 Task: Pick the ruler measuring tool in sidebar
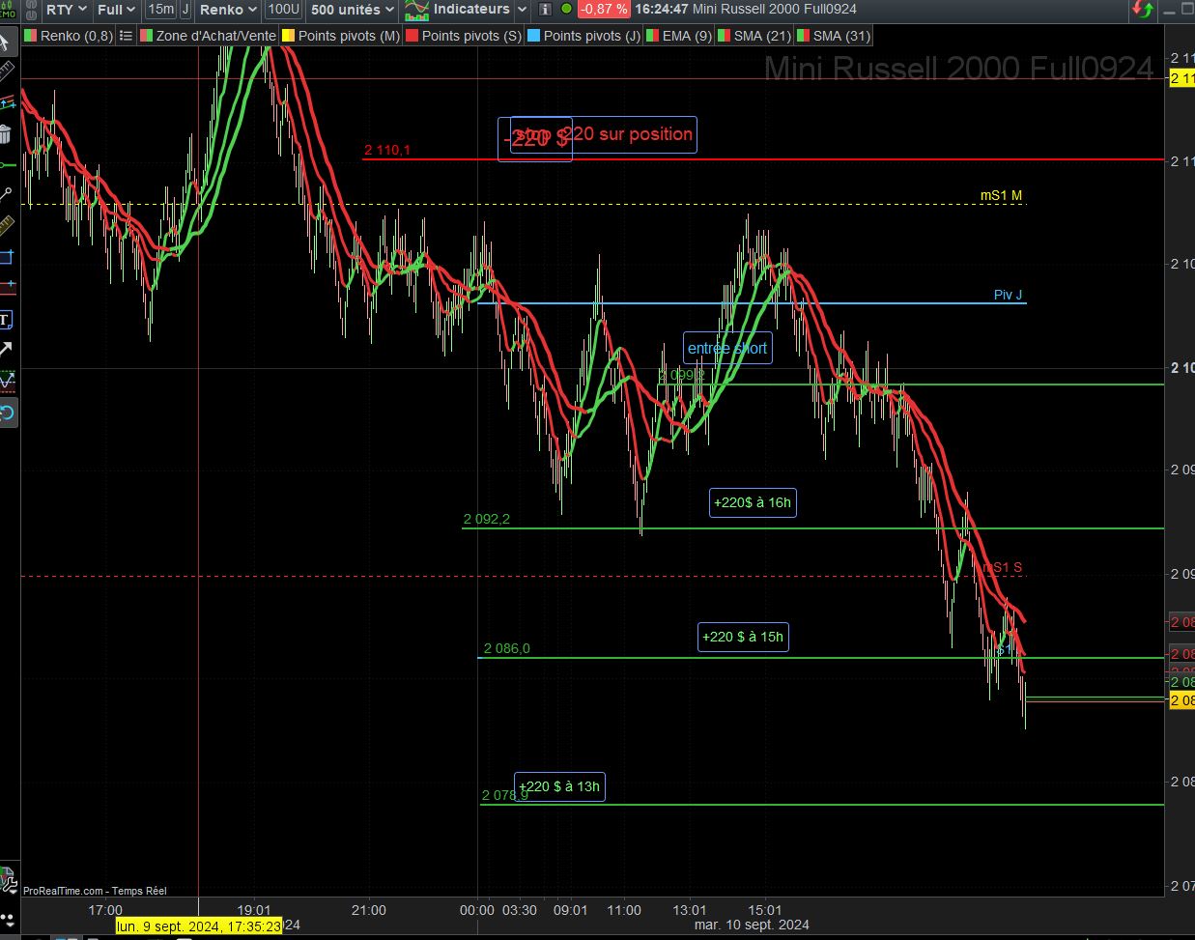pos(7,71)
